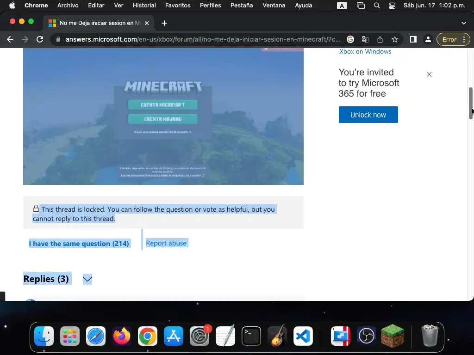Click the Replies (3) heading

tap(46, 279)
